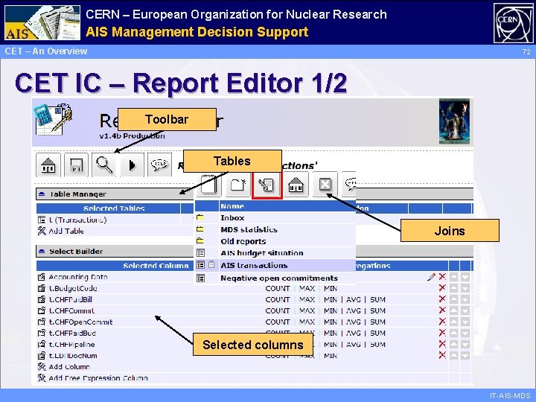Click the floppy disk Save icon

tap(76, 165)
